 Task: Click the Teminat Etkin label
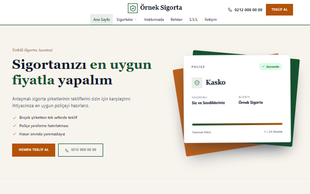click(x=201, y=132)
